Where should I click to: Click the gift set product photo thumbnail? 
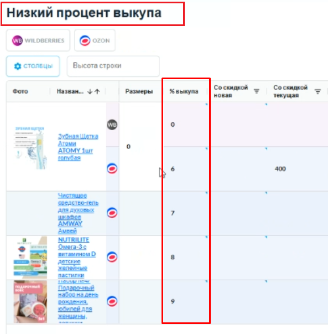pos(30,302)
